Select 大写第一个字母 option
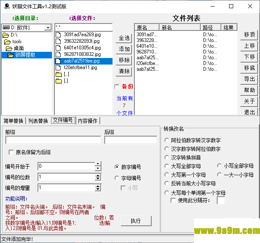Image resolution: width=260 pixels, height=243 pixels. tap(166, 175)
